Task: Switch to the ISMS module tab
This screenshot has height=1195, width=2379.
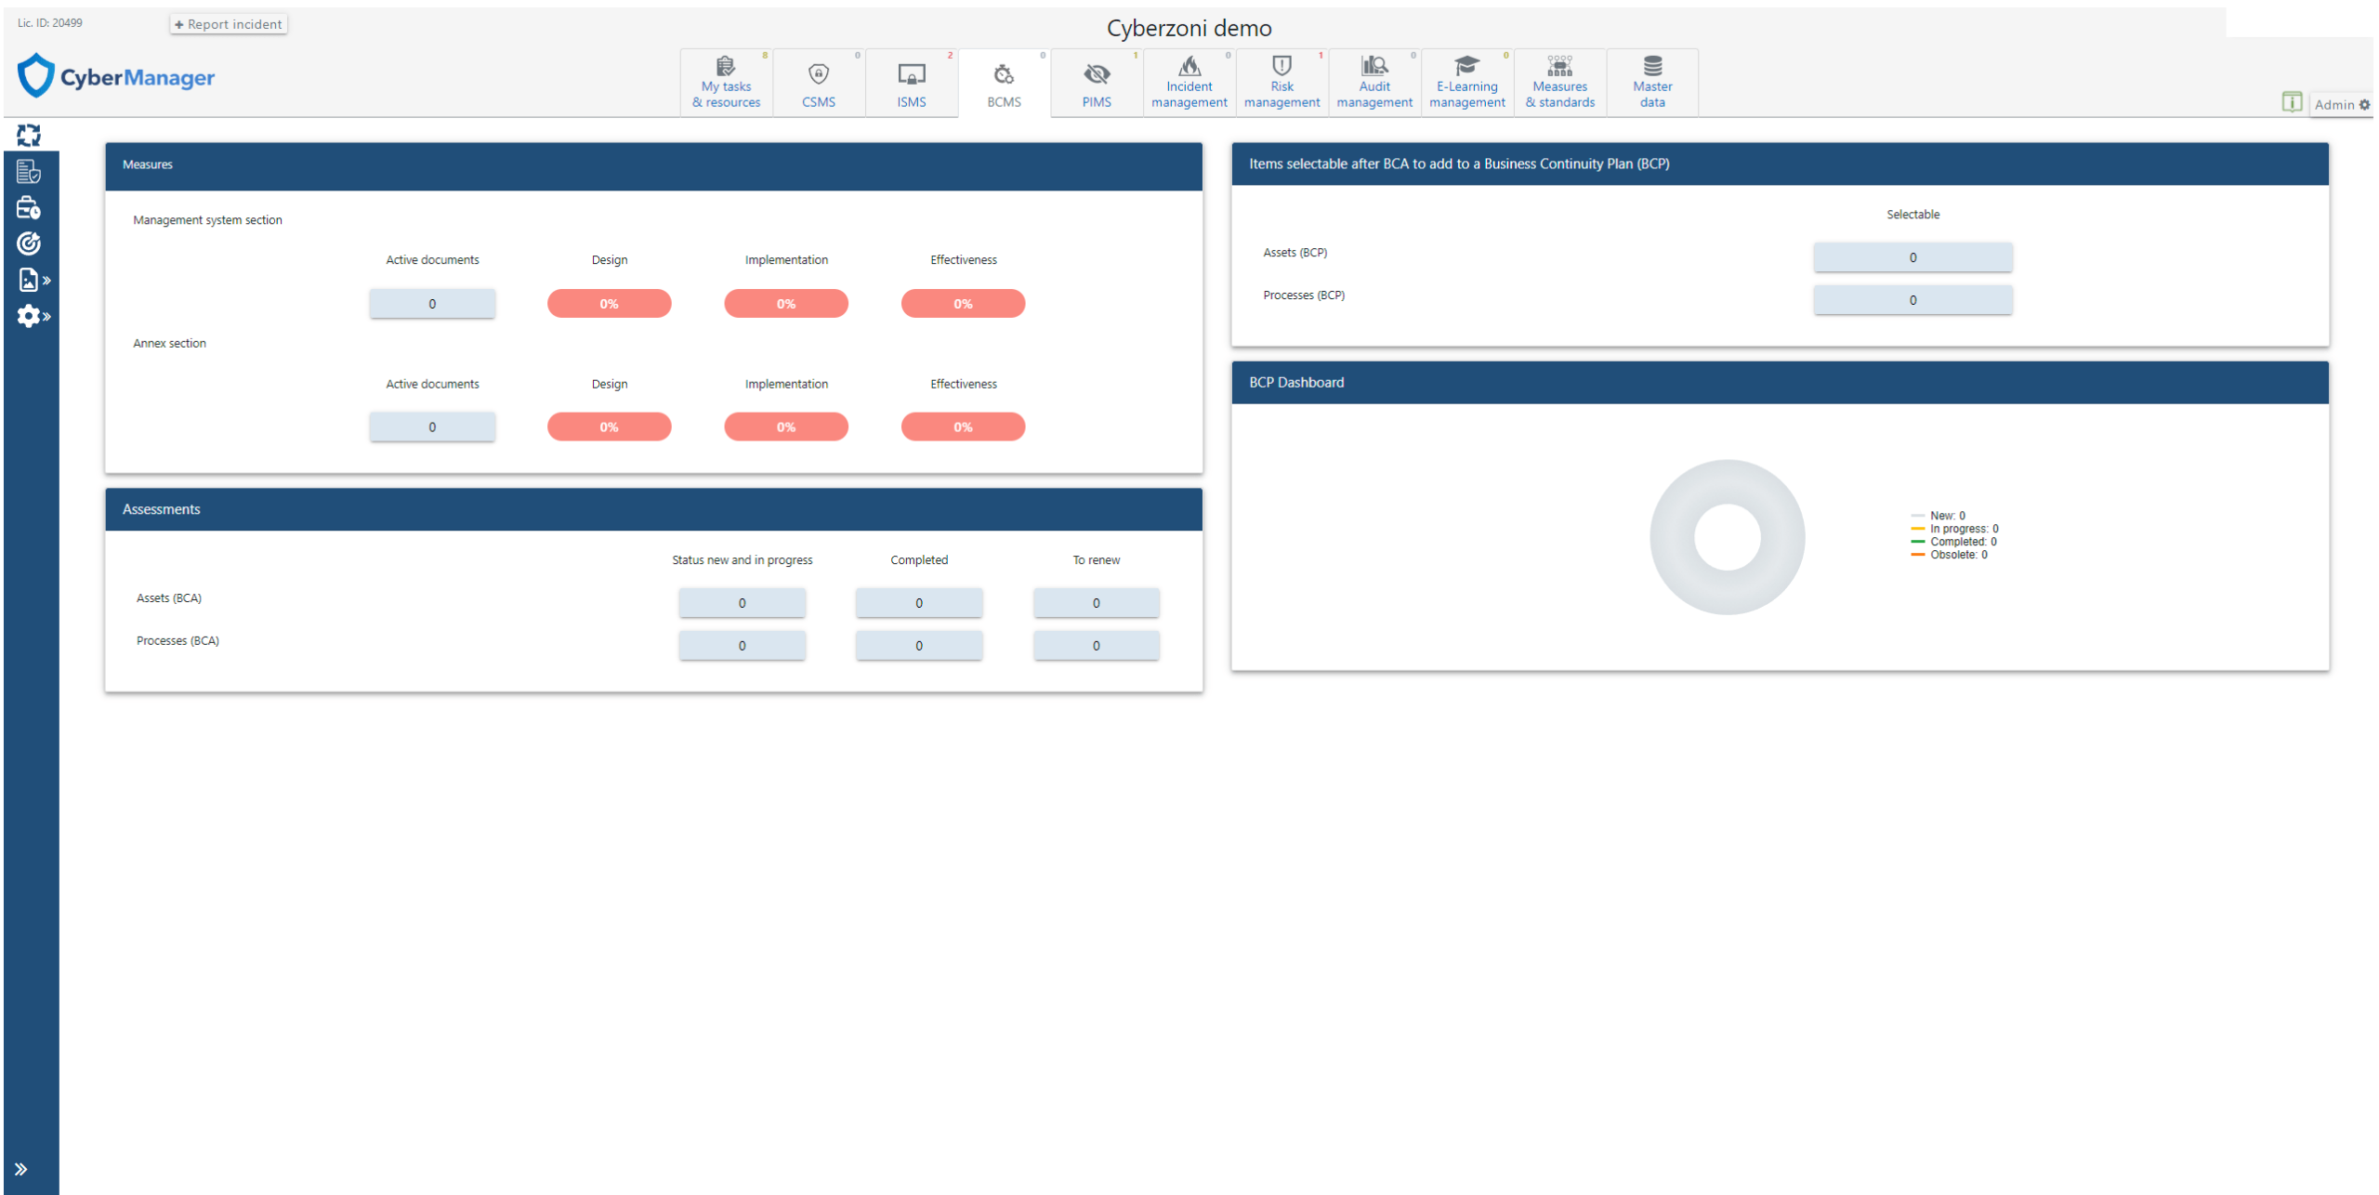Action: (x=911, y=83)
